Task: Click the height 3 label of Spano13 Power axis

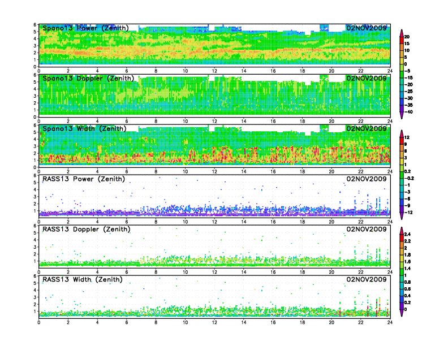Action: (35, 46)
